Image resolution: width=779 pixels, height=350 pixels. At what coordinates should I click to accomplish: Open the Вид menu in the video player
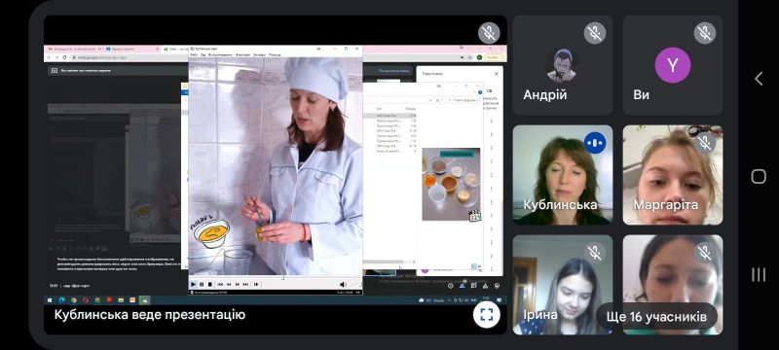pyautogui.click(x=203, y=54)
